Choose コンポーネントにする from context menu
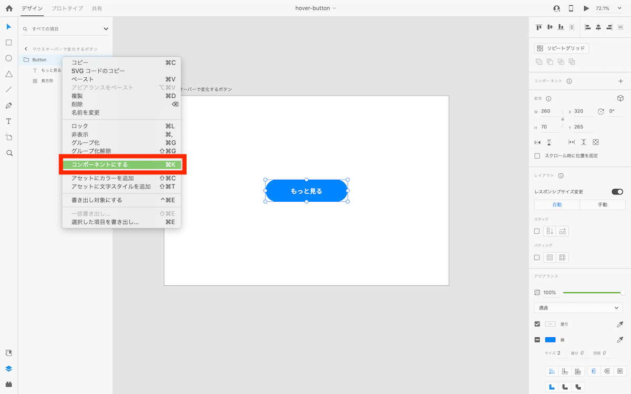The height and width of the screenshot is (394, 631). [x=122, y=165]
